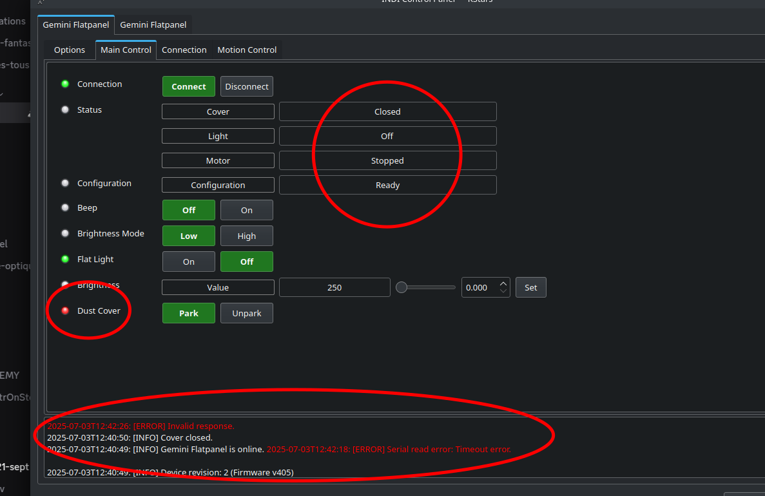
Task: Click the Light state field showing Off
Action: (388, 136)
